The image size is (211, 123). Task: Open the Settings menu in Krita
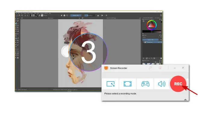click(42, 13)
